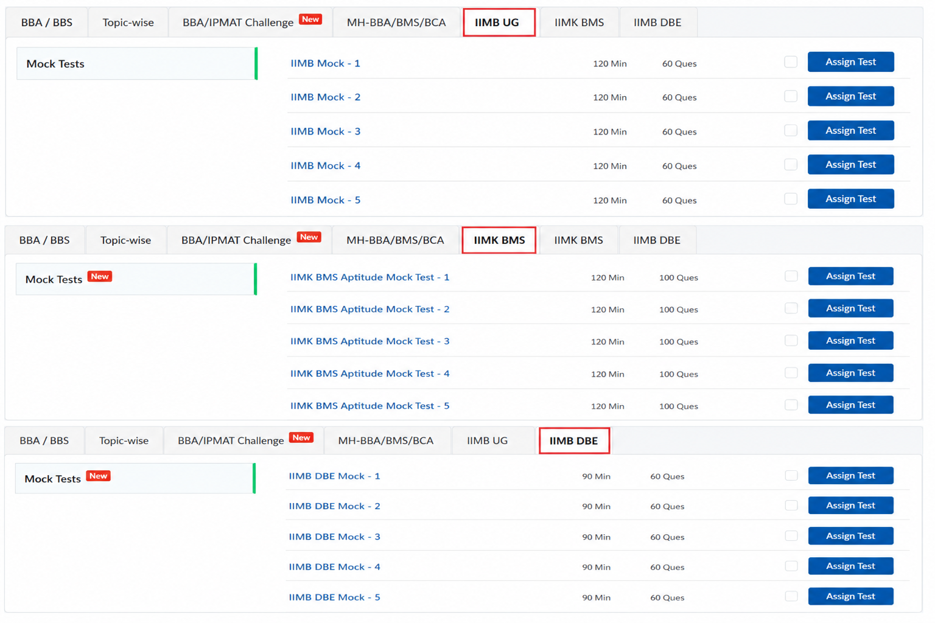Screen dimensions: 935x623
Task: Open MH-BBA/BMS/BCA tab above IIMK BMS Aptitude list
Action: [x=395, y=240]
